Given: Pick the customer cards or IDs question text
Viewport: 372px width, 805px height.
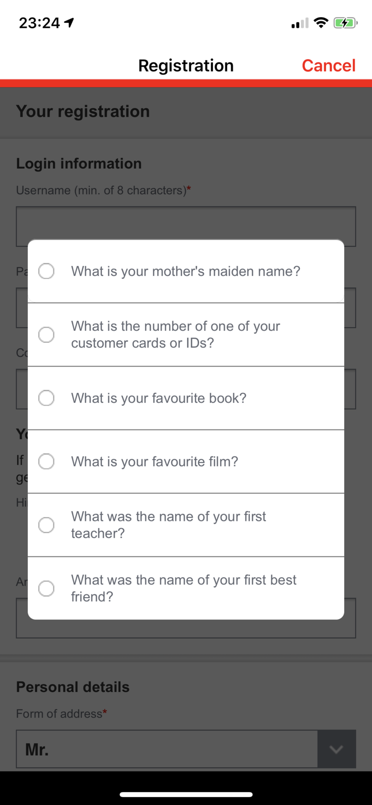Looking at the screenshot, I should [x=175, y=335].
